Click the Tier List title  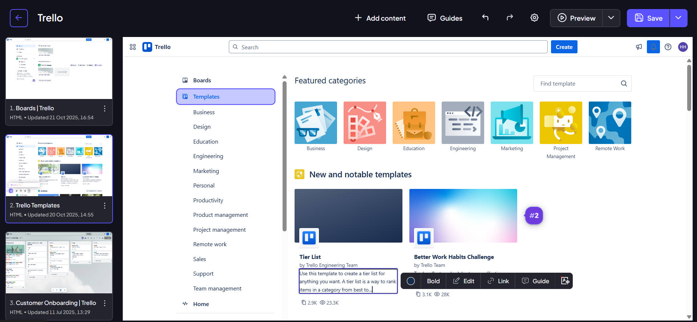(x=310, y=257)
